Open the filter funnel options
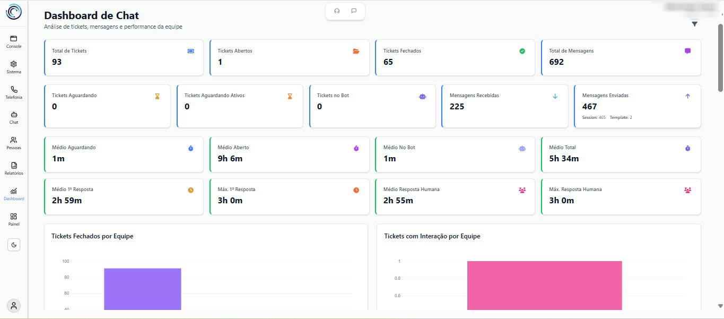Screen dimensions: 724x319 point(694,24)
